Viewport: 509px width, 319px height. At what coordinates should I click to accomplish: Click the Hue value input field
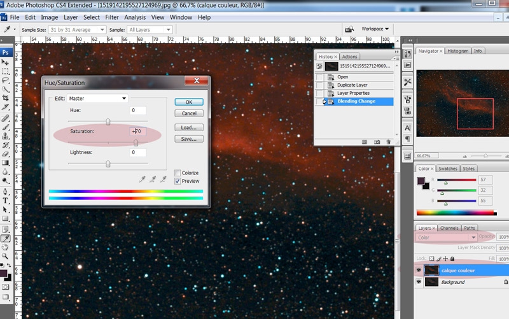tap(137, 110)
